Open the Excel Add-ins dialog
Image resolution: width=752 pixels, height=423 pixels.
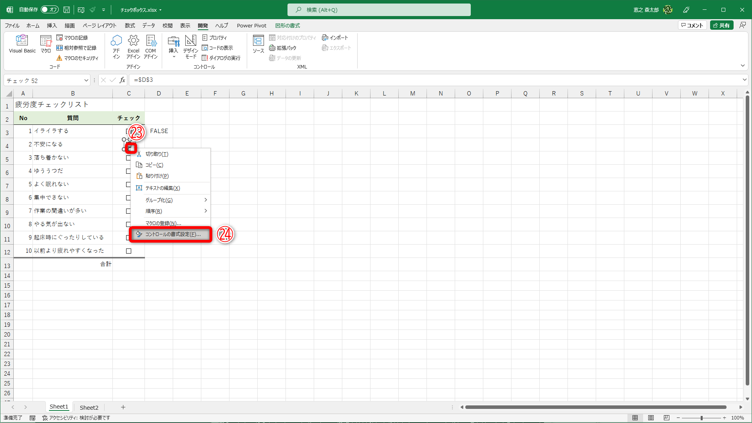click(133, 47)
